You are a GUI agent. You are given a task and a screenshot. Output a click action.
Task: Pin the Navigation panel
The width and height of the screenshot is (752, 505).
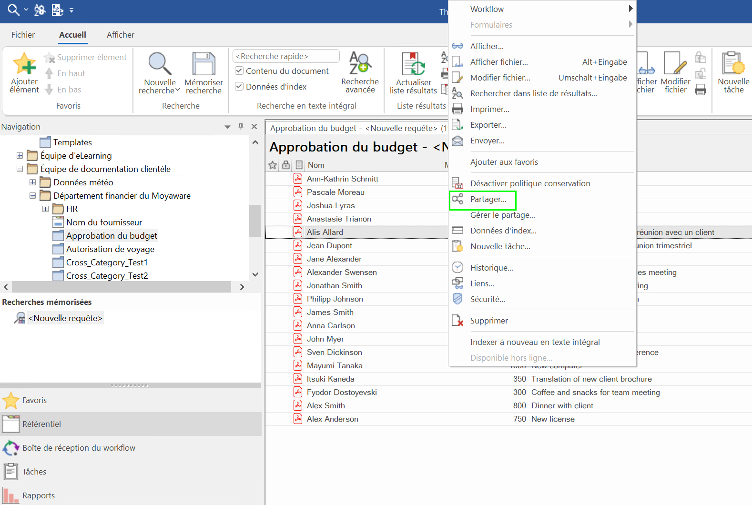point(241,126)
